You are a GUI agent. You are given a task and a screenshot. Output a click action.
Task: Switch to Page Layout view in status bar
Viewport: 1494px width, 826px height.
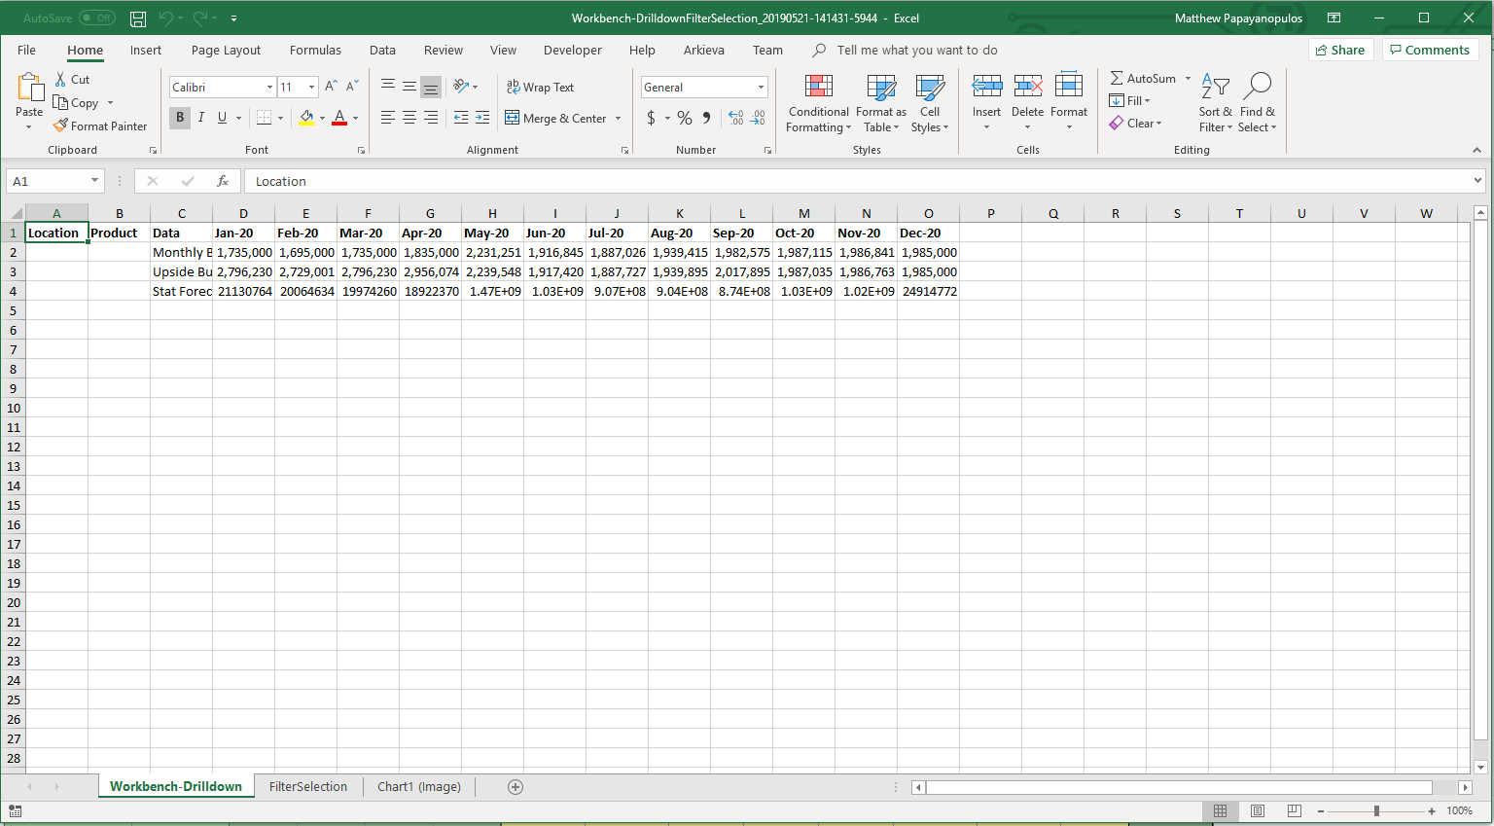pyautogui.click(x=1257, y=810)
